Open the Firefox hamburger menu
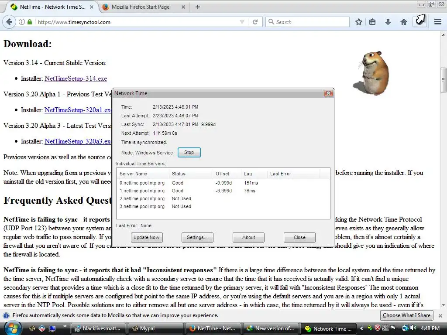 point(438,22)
